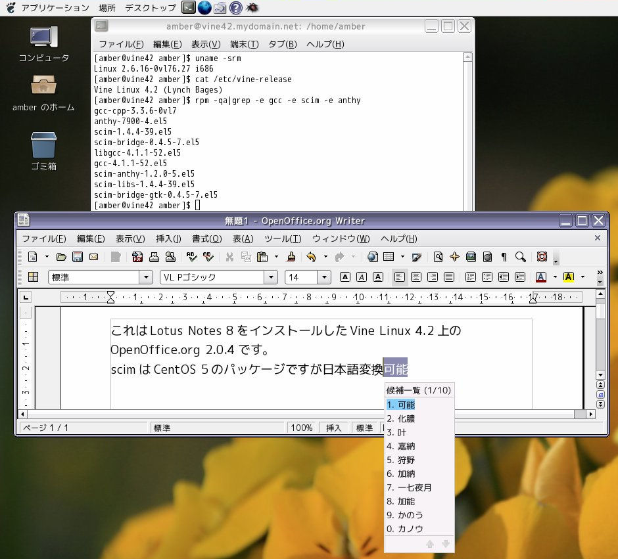Expand the font size dropdown
The width and height of the screenshot is (618, 559).
pos(324,277)
